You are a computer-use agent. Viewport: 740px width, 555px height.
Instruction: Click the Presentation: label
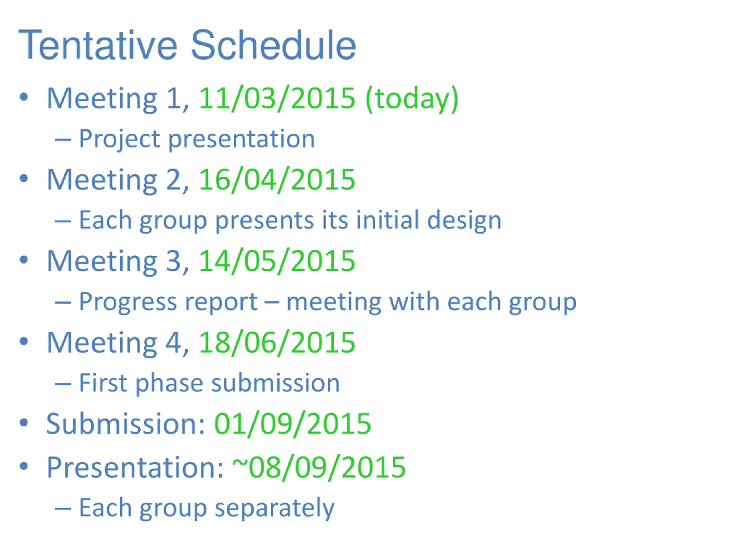pyautogui.click(x=135, y=467)
